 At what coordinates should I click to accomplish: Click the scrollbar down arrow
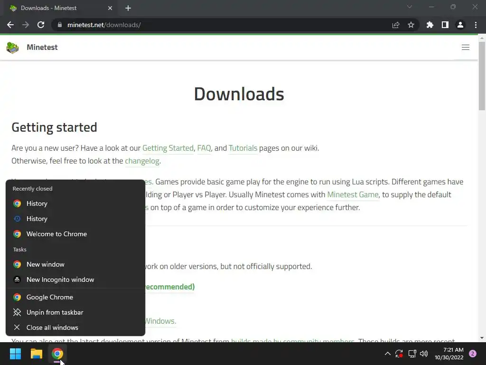482,338
